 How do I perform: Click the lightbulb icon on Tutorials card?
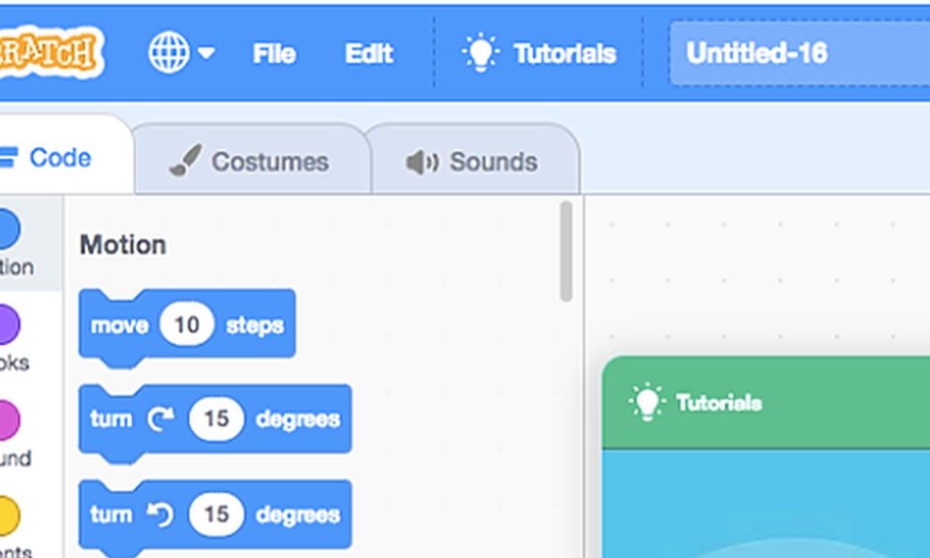(646, 402)
